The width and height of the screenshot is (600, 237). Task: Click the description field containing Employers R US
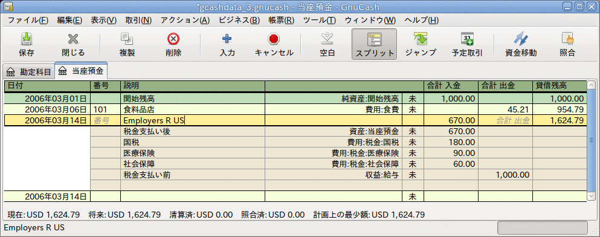coord(193,120)
